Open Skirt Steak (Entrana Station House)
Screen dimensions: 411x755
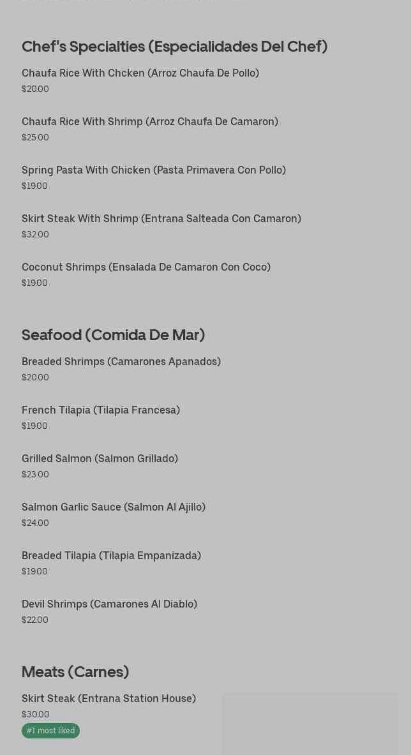108,698
